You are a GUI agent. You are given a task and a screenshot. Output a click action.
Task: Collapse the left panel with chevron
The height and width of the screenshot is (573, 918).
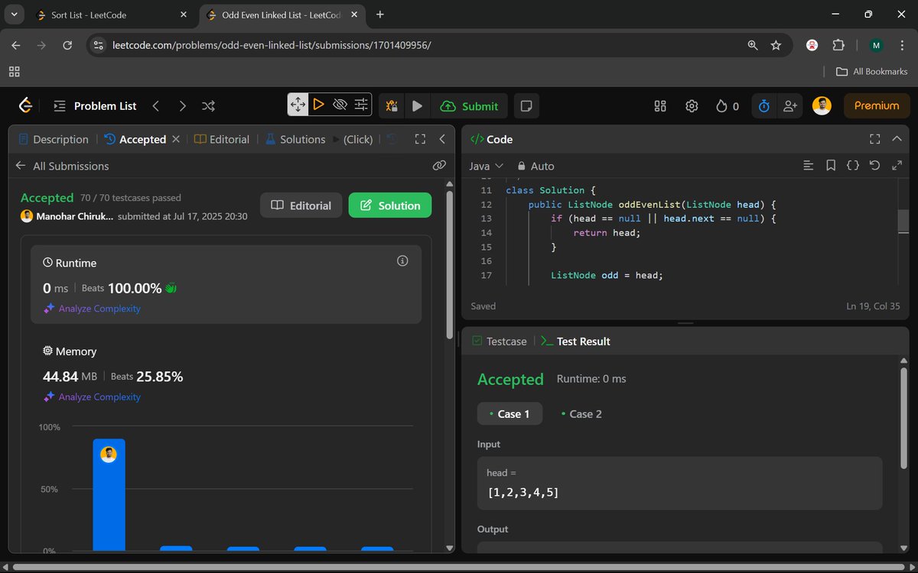[442, 139]
